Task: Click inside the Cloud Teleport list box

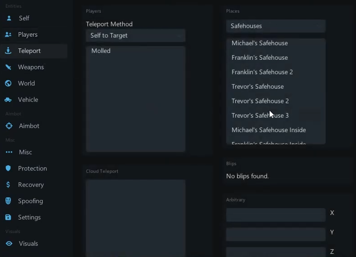Action: [136, 218]
